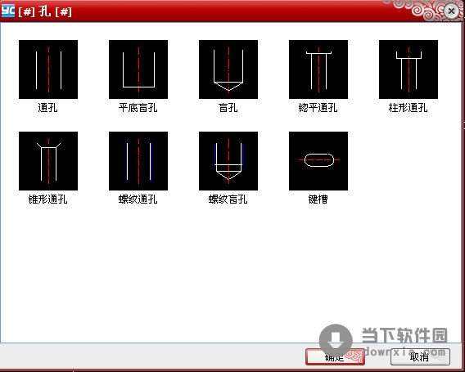Select the 通孔 through-hole icon
Screen dimensions: 465x372
[48, 69]
